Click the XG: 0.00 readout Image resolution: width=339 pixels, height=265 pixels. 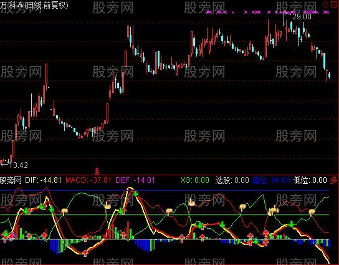click(195, 180)
